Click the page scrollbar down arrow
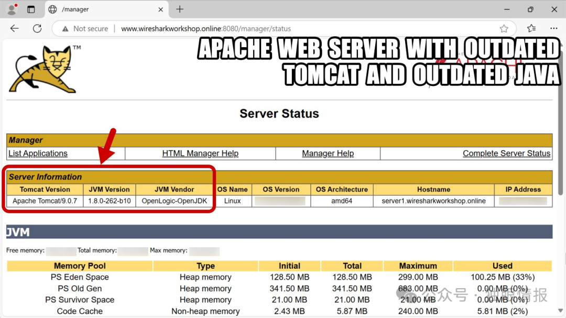The width and height of the screenshot is (566, 318). click(x=560, y=311)
